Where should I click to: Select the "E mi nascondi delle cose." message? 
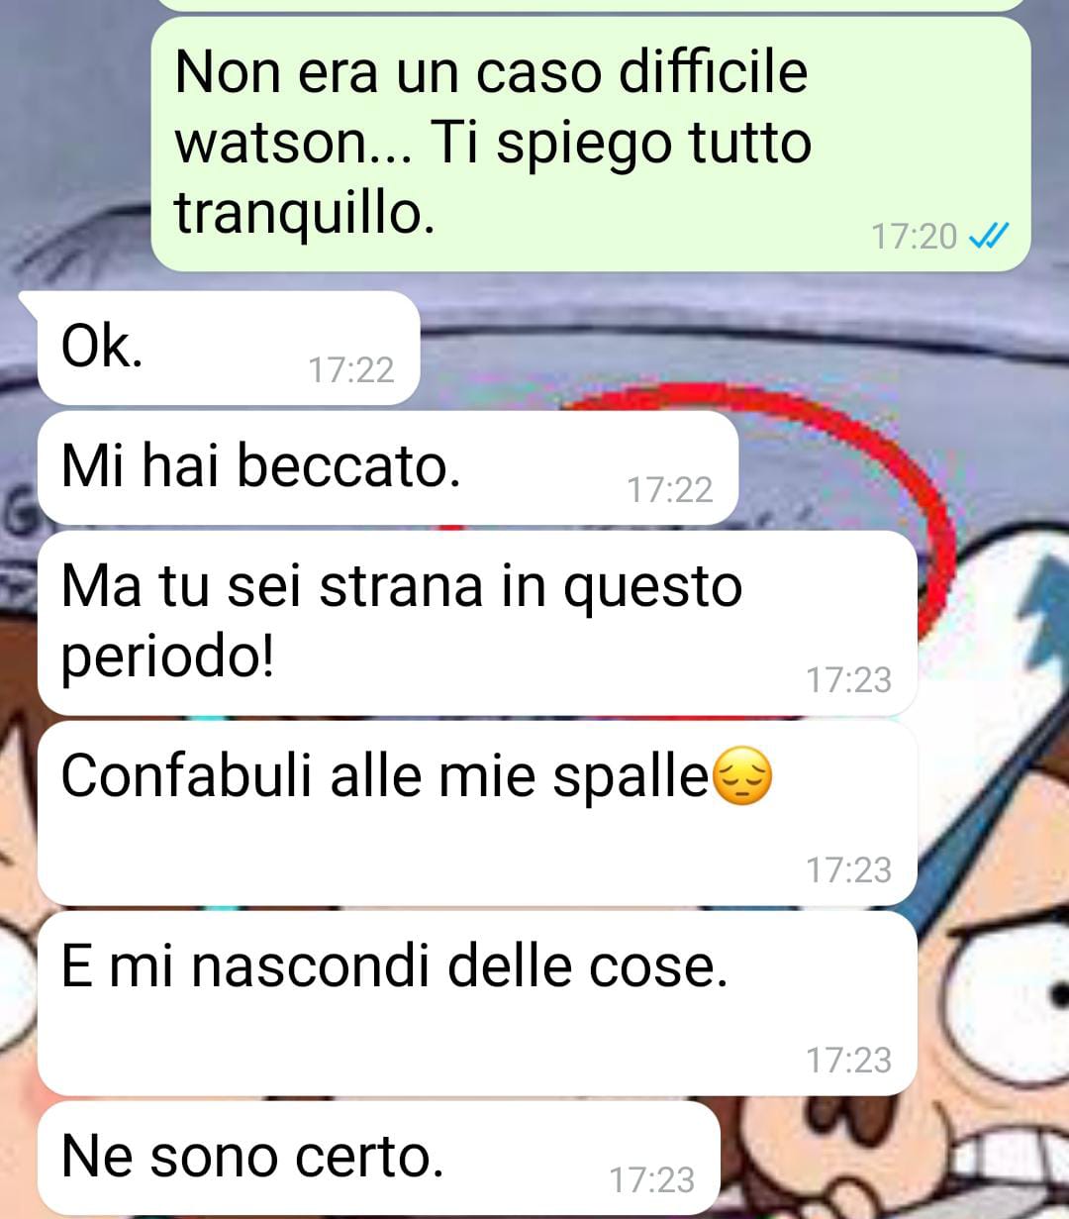[477, 1003]
